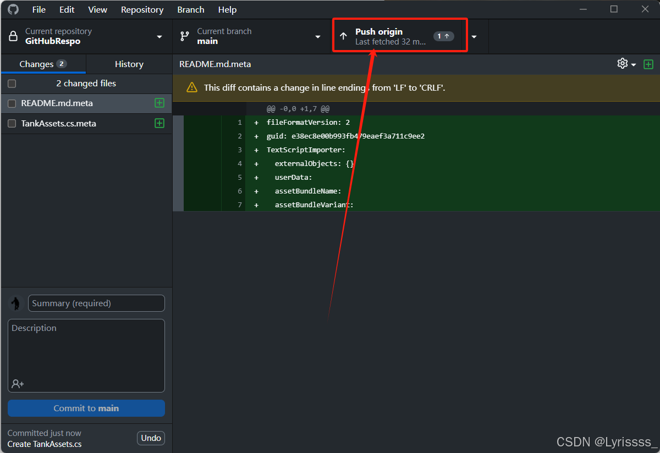Image resolution: width=660 pixels, height=453 pixels.
Task: Click the Push origin button
Action: (x=397, y=36)
